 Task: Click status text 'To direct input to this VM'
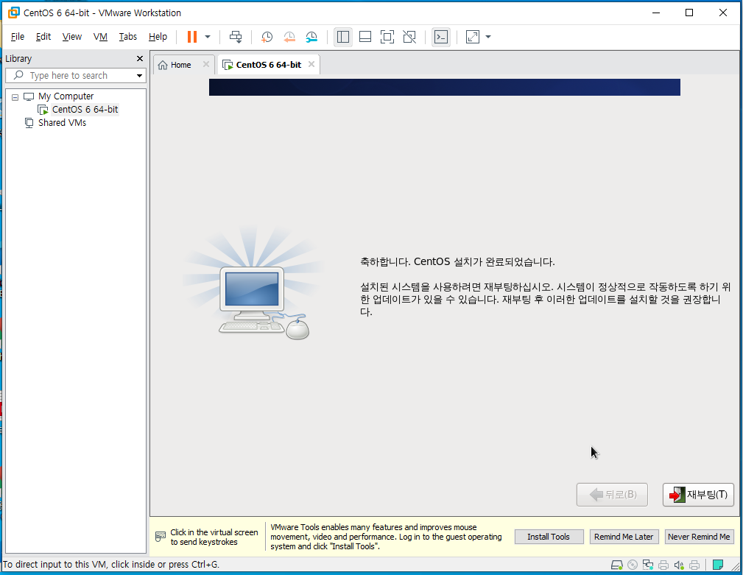111,565
